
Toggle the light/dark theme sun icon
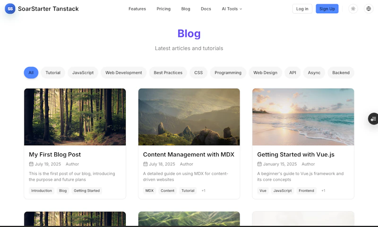[x=353, y=8]
